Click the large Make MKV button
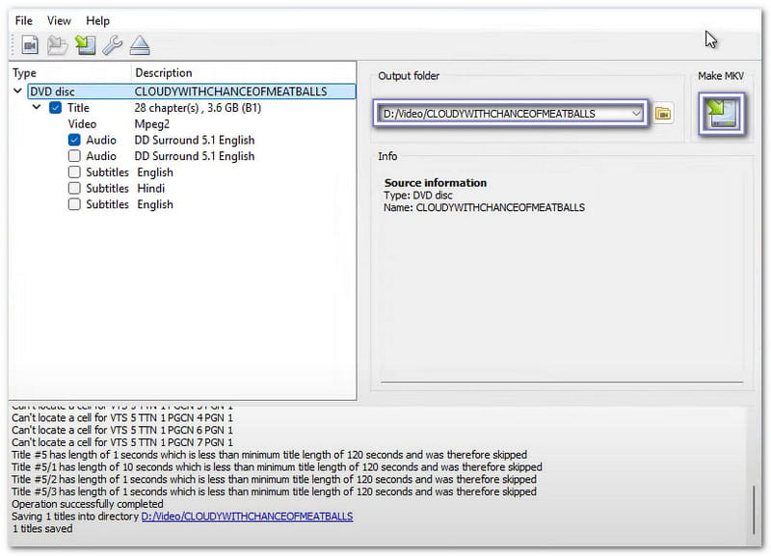Screen dimensions: 771x556 tap(721, 114)
